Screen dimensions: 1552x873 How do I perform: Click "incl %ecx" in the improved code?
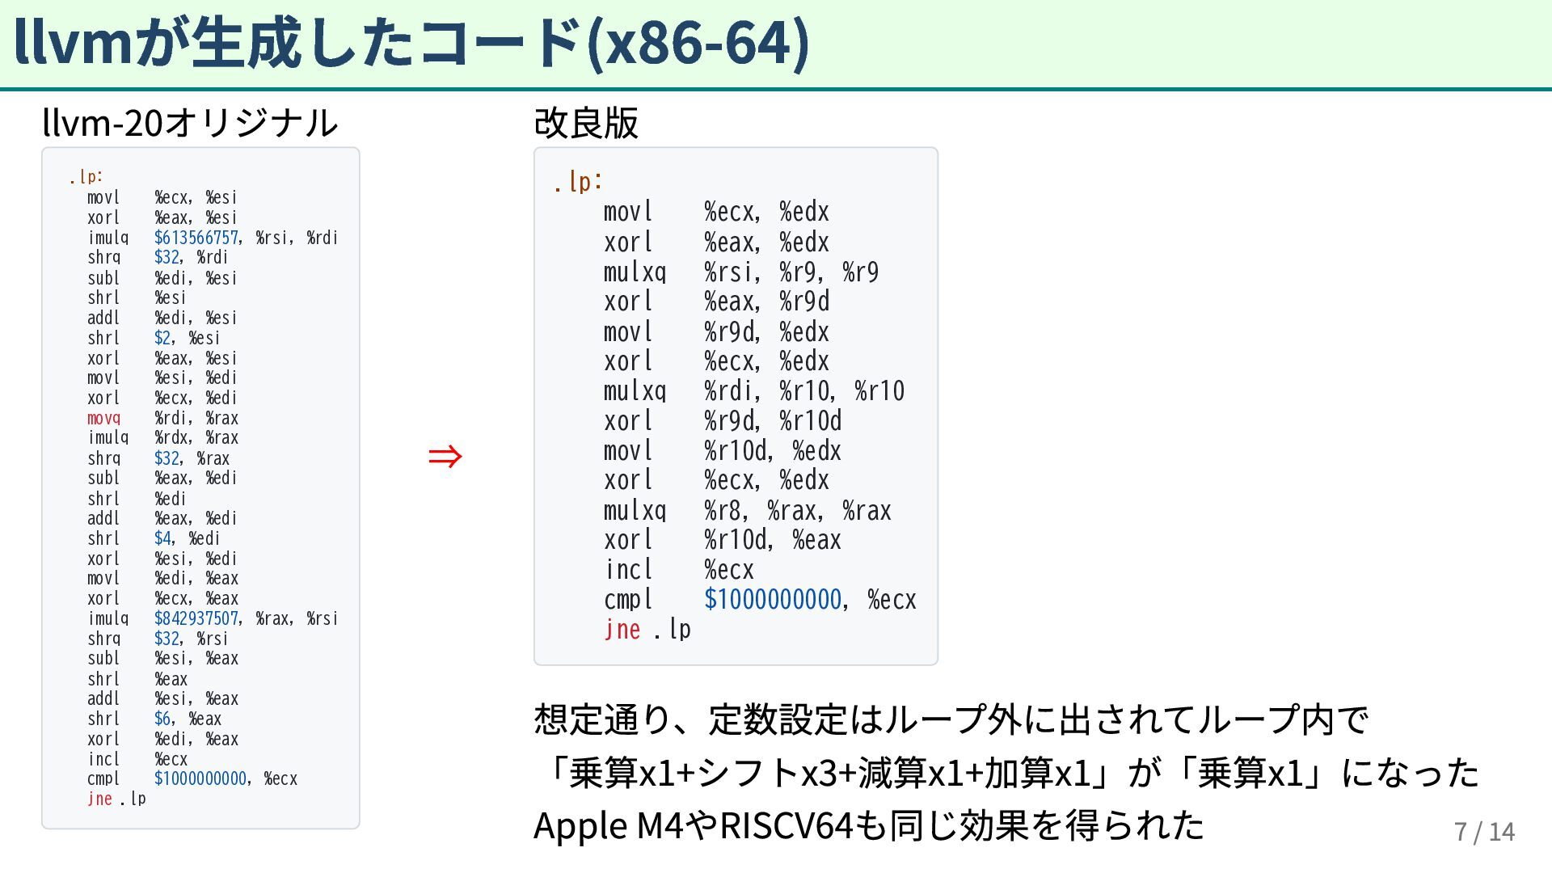[x=679, y=570]
